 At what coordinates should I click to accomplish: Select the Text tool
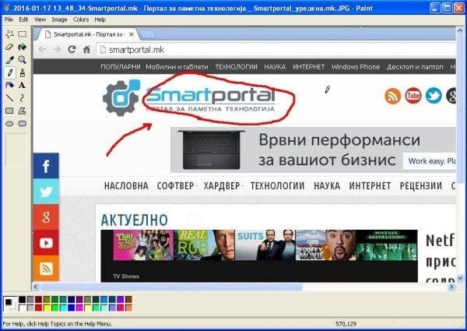coord(23,85)
